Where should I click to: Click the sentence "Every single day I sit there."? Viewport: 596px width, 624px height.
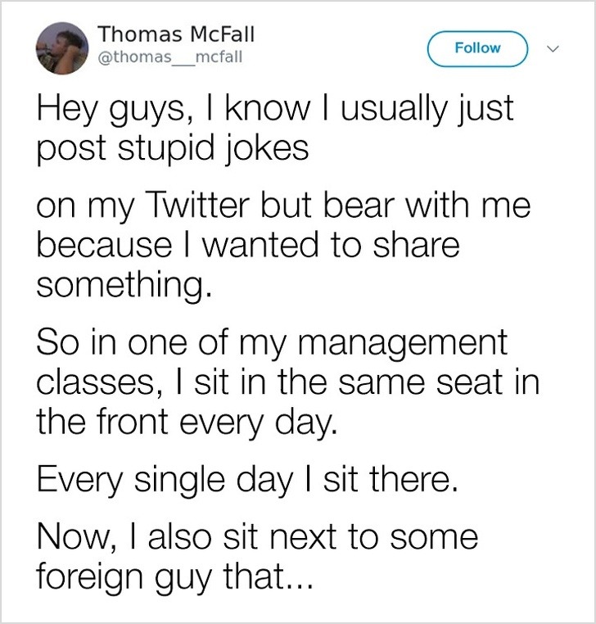coord(242,480)
